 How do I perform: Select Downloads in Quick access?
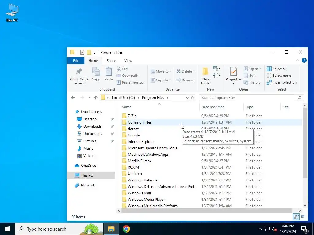(92, 126)
